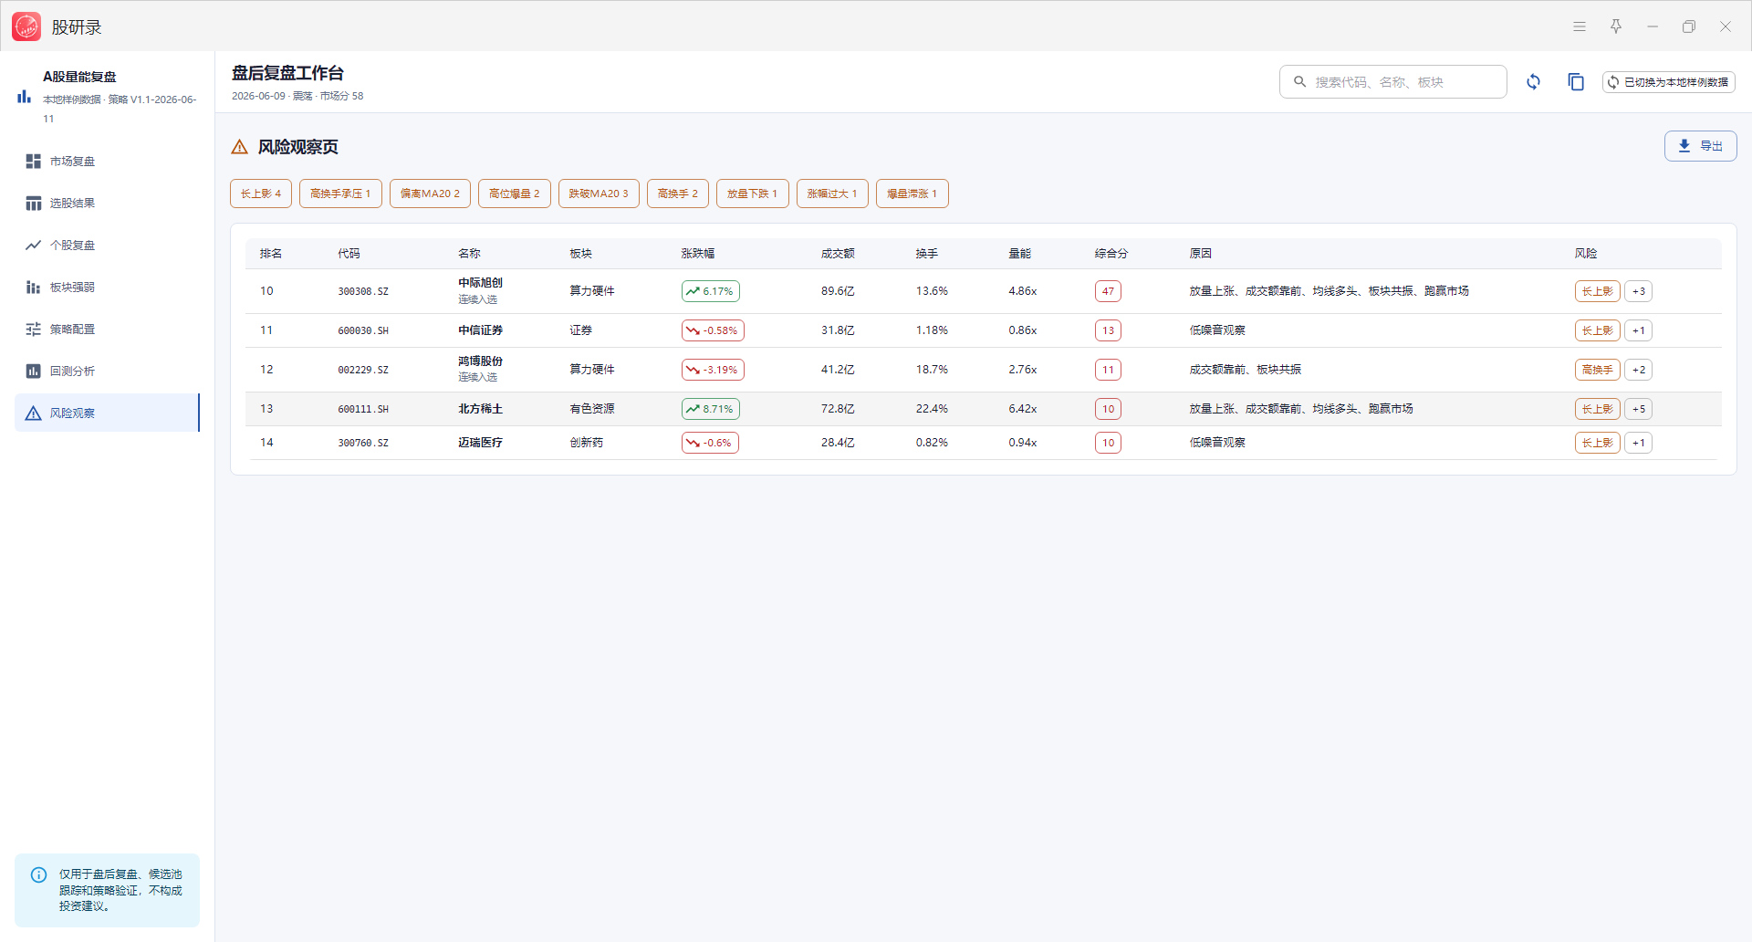Click stock name 北方稀土
The width and height of the screenshot is (1752, 942).
(x=480, y=409)
